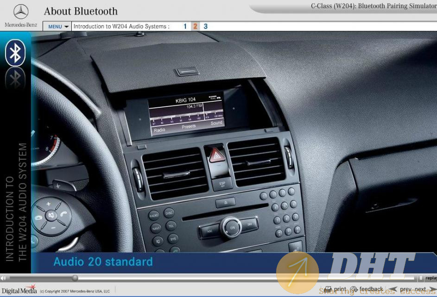This screenshot has height=297, width=437.
Task: Go to the prev slide
Action: coord(406,290)
